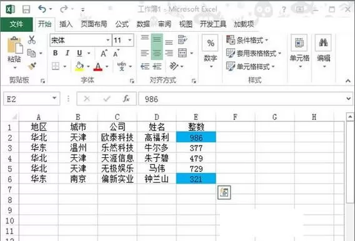
Task: Click the Help question mark icon
Action: [x=284, y=9]
